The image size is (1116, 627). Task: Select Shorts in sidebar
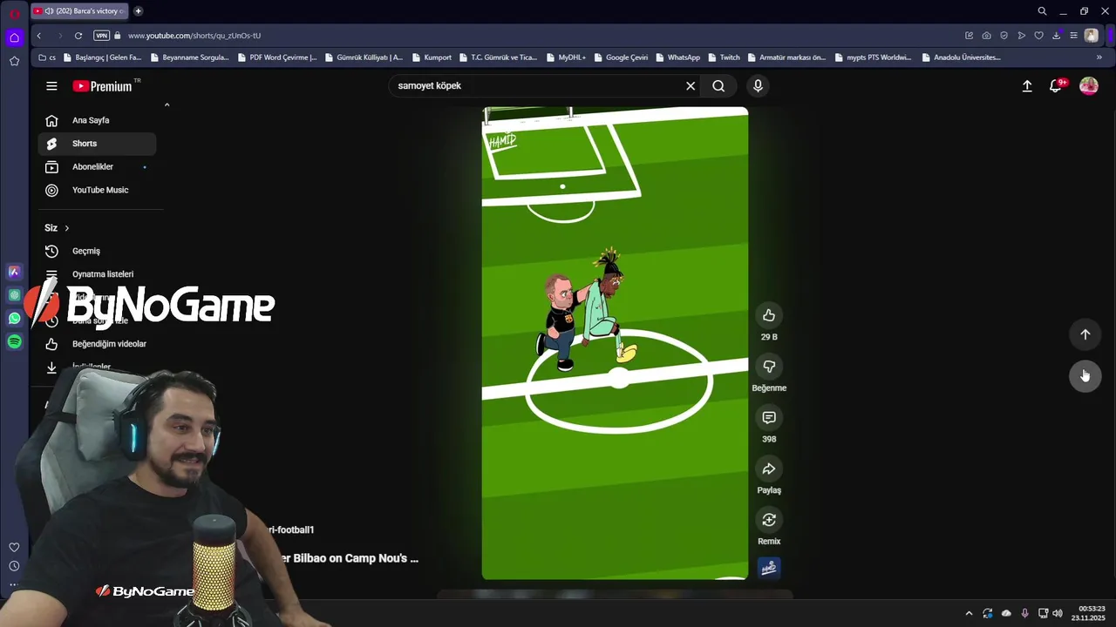(x=97, y=144)
